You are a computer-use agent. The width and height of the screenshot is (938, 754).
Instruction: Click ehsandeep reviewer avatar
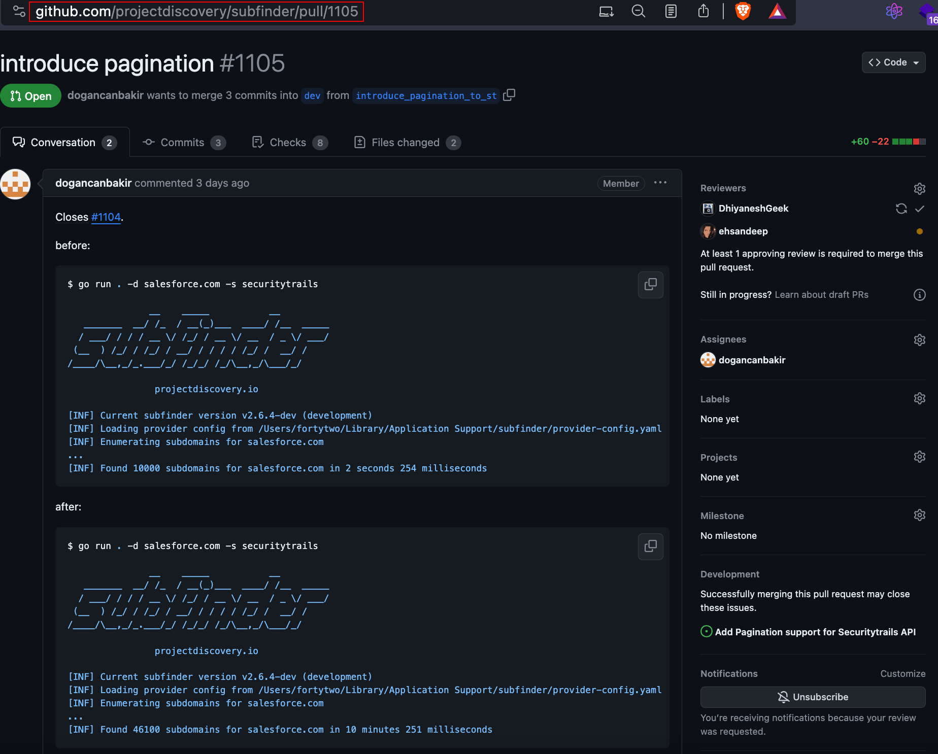coord(708,231)
